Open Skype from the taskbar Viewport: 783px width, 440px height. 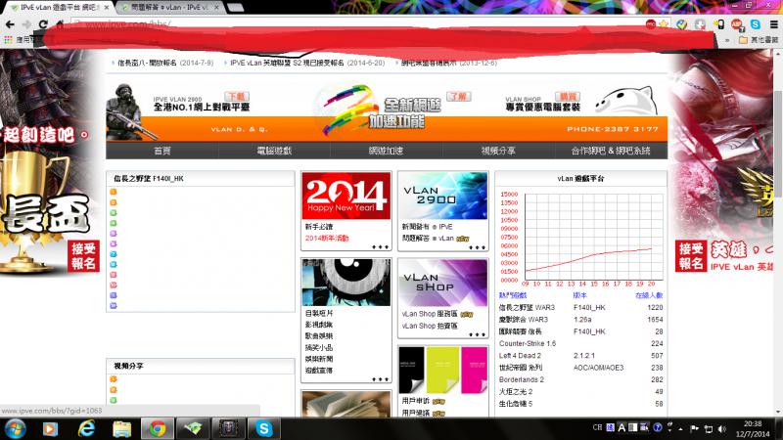[x=263, y=428]
